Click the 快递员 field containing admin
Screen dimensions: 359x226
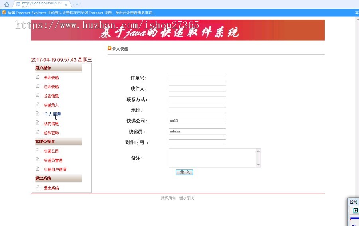coord(197,132)
